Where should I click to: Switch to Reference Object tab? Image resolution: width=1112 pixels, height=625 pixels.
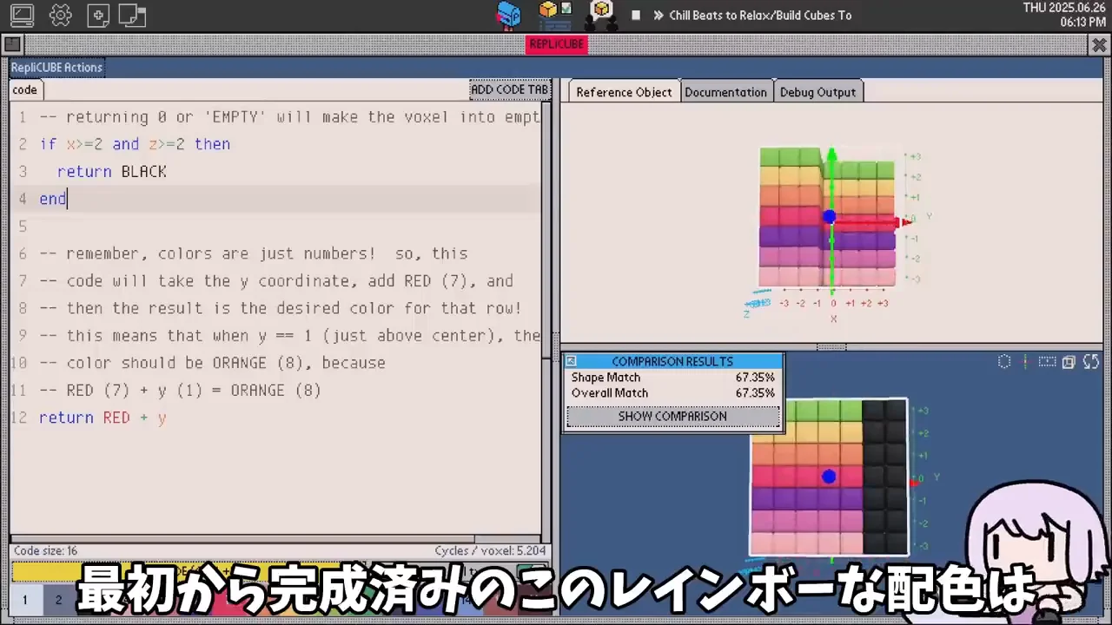[x=624, y=92]
